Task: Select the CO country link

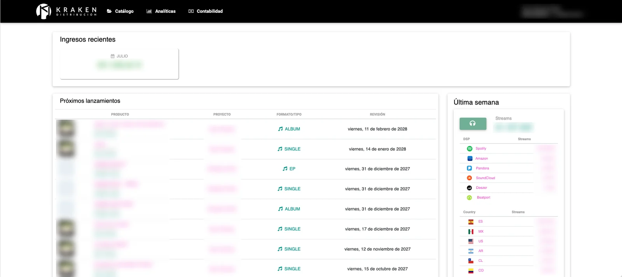Action: coord(481,270)
